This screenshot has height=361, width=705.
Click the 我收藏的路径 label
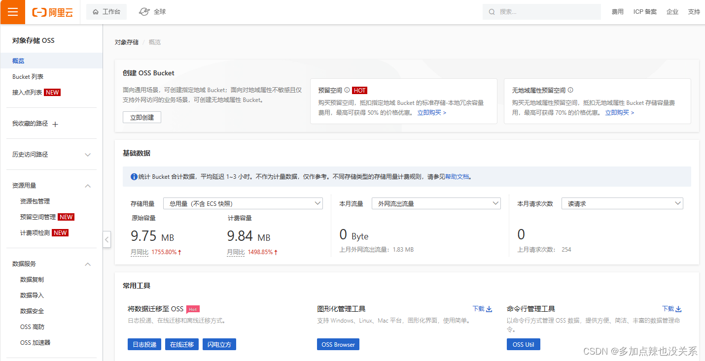click(x=30, y=124)
